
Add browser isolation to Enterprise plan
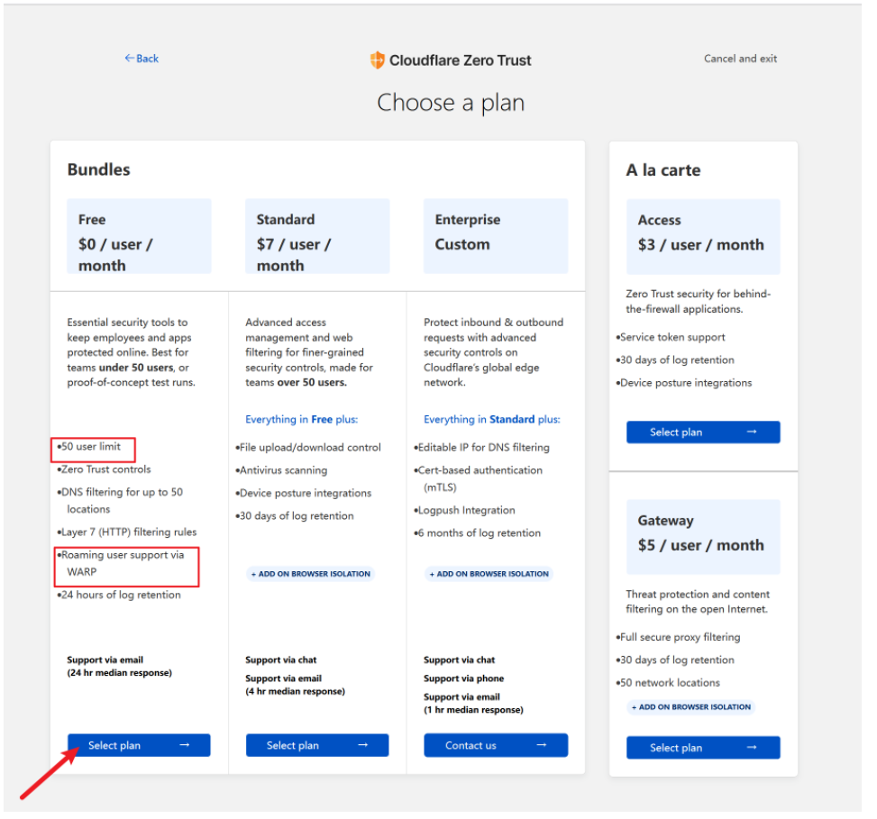[489, 574]
